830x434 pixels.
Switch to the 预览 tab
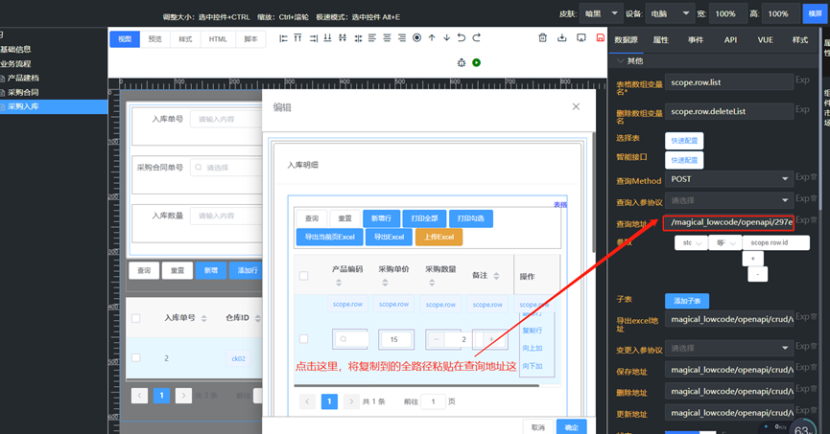click(x=155, y=39)
